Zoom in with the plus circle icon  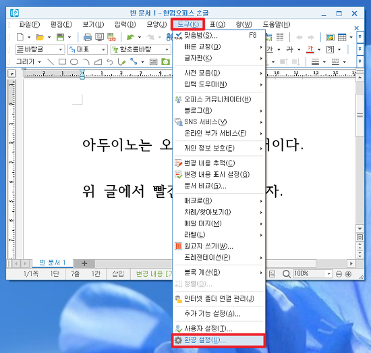click(348, 274)
